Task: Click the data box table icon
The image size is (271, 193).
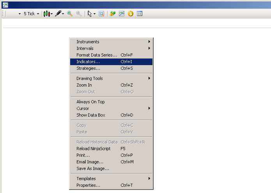Action: [x=140, y=14]
